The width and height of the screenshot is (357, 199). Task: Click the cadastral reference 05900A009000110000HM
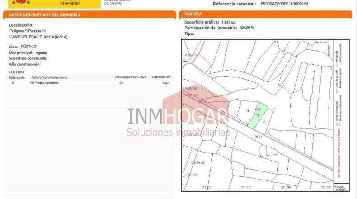pos(284,4)
